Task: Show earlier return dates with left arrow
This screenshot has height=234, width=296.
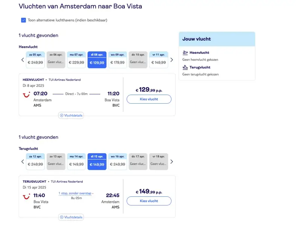Action: coord(23,162)
